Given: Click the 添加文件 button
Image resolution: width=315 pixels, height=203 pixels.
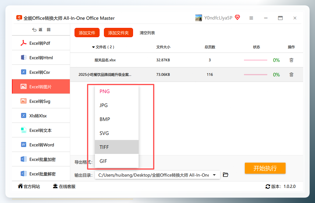Looking at the screenshot, I should (87, 33).
